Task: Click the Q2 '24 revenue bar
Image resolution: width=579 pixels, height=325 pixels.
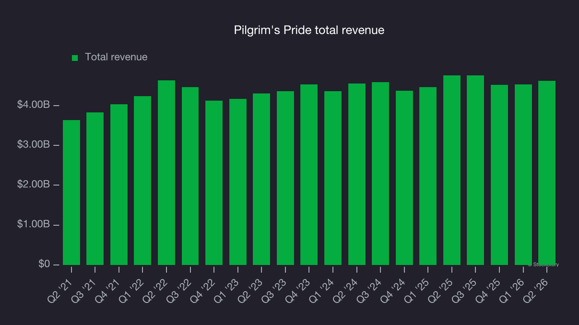Action: point(357,174)
